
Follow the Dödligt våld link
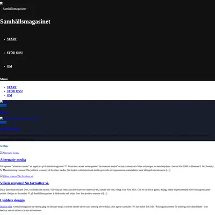point(6,207)
